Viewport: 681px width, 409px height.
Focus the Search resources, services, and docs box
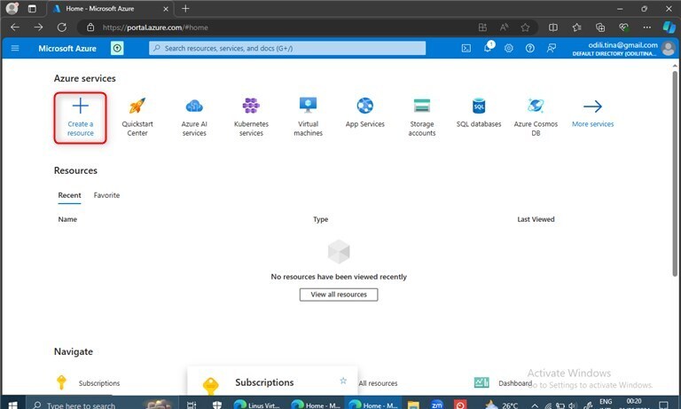click(x=287, y=48)
